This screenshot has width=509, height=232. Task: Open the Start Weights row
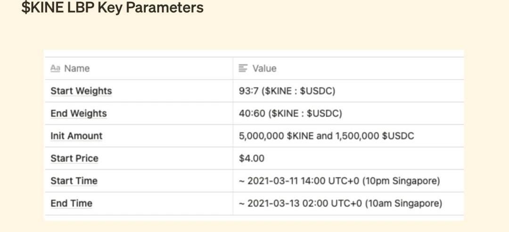pos(81,91)
